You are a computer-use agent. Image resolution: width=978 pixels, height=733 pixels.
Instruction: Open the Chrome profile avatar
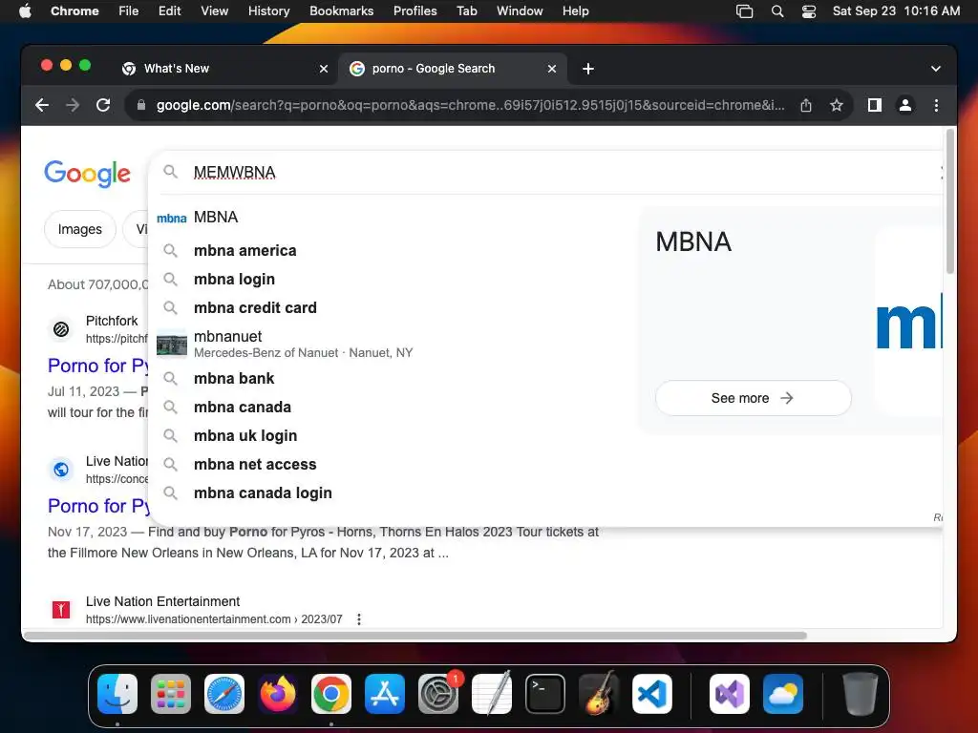coord(905,105)
